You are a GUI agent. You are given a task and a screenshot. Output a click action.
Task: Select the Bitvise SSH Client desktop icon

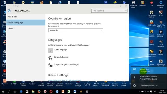(133, 4)
